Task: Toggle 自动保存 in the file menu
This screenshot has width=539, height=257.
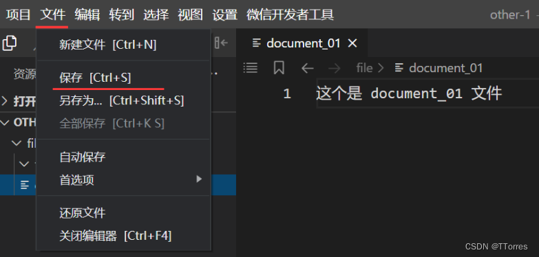Action: [x=123, y=157]
